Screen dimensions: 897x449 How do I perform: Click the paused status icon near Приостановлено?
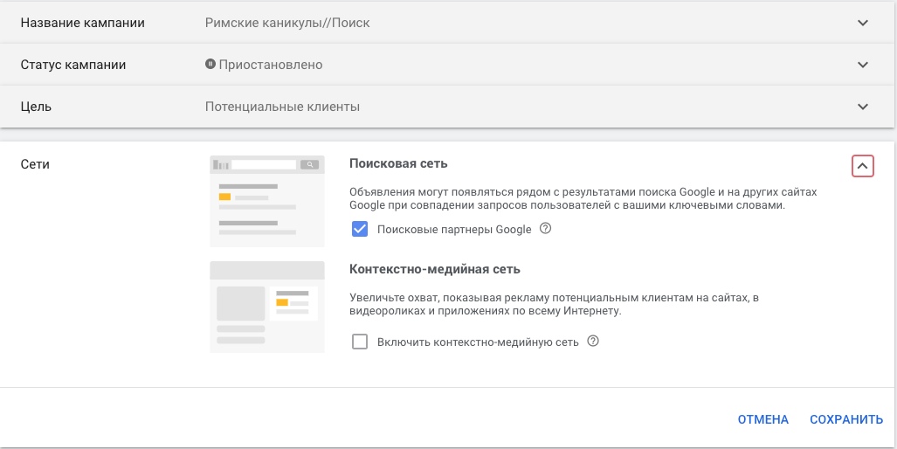point(210,64)
